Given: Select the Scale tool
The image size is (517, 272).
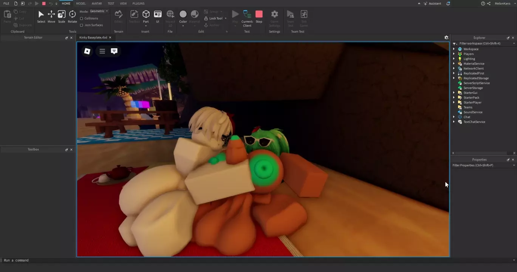Looking at the screenshot, I should 61,15.
